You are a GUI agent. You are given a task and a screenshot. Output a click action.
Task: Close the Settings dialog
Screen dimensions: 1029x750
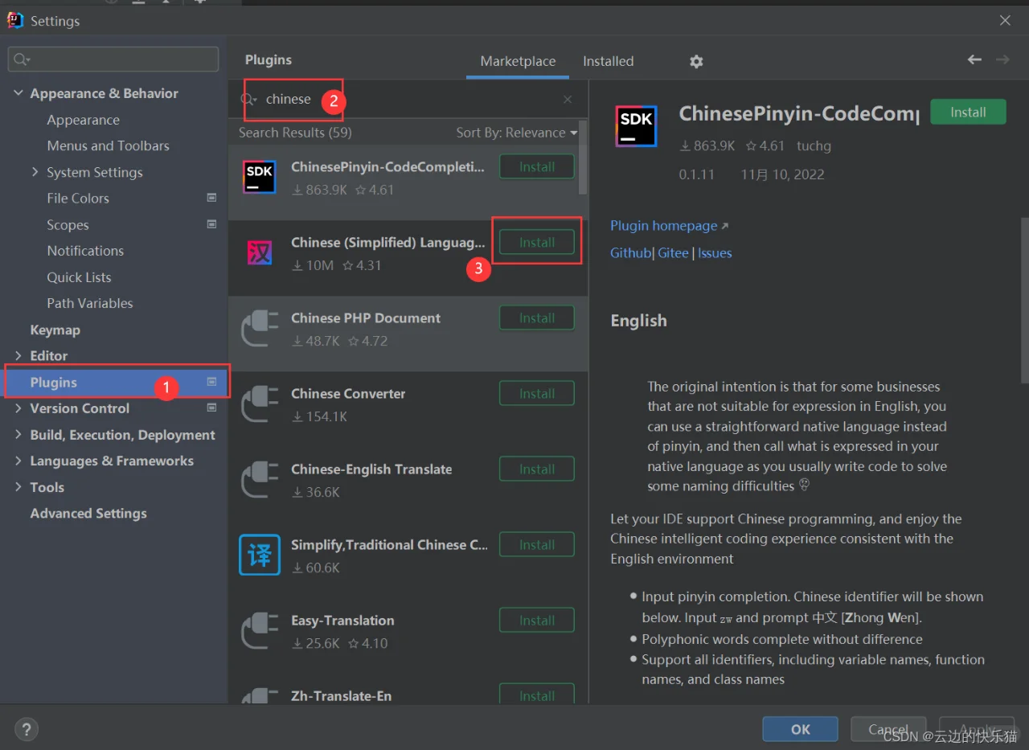point(1005,21)
